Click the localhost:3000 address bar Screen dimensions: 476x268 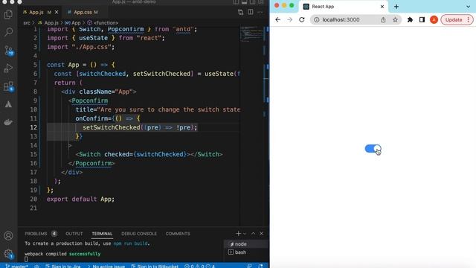point(341,20)
